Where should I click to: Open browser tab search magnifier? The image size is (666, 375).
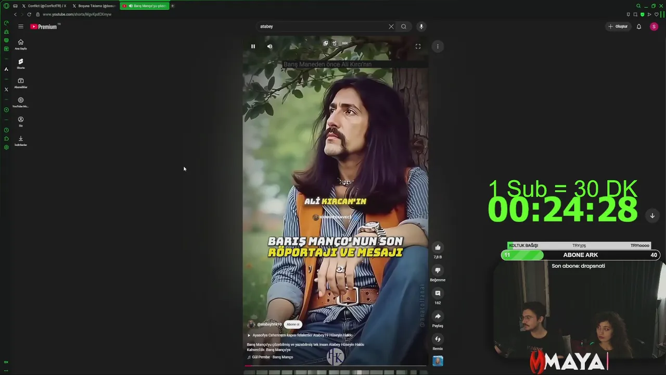click(638, 6)
